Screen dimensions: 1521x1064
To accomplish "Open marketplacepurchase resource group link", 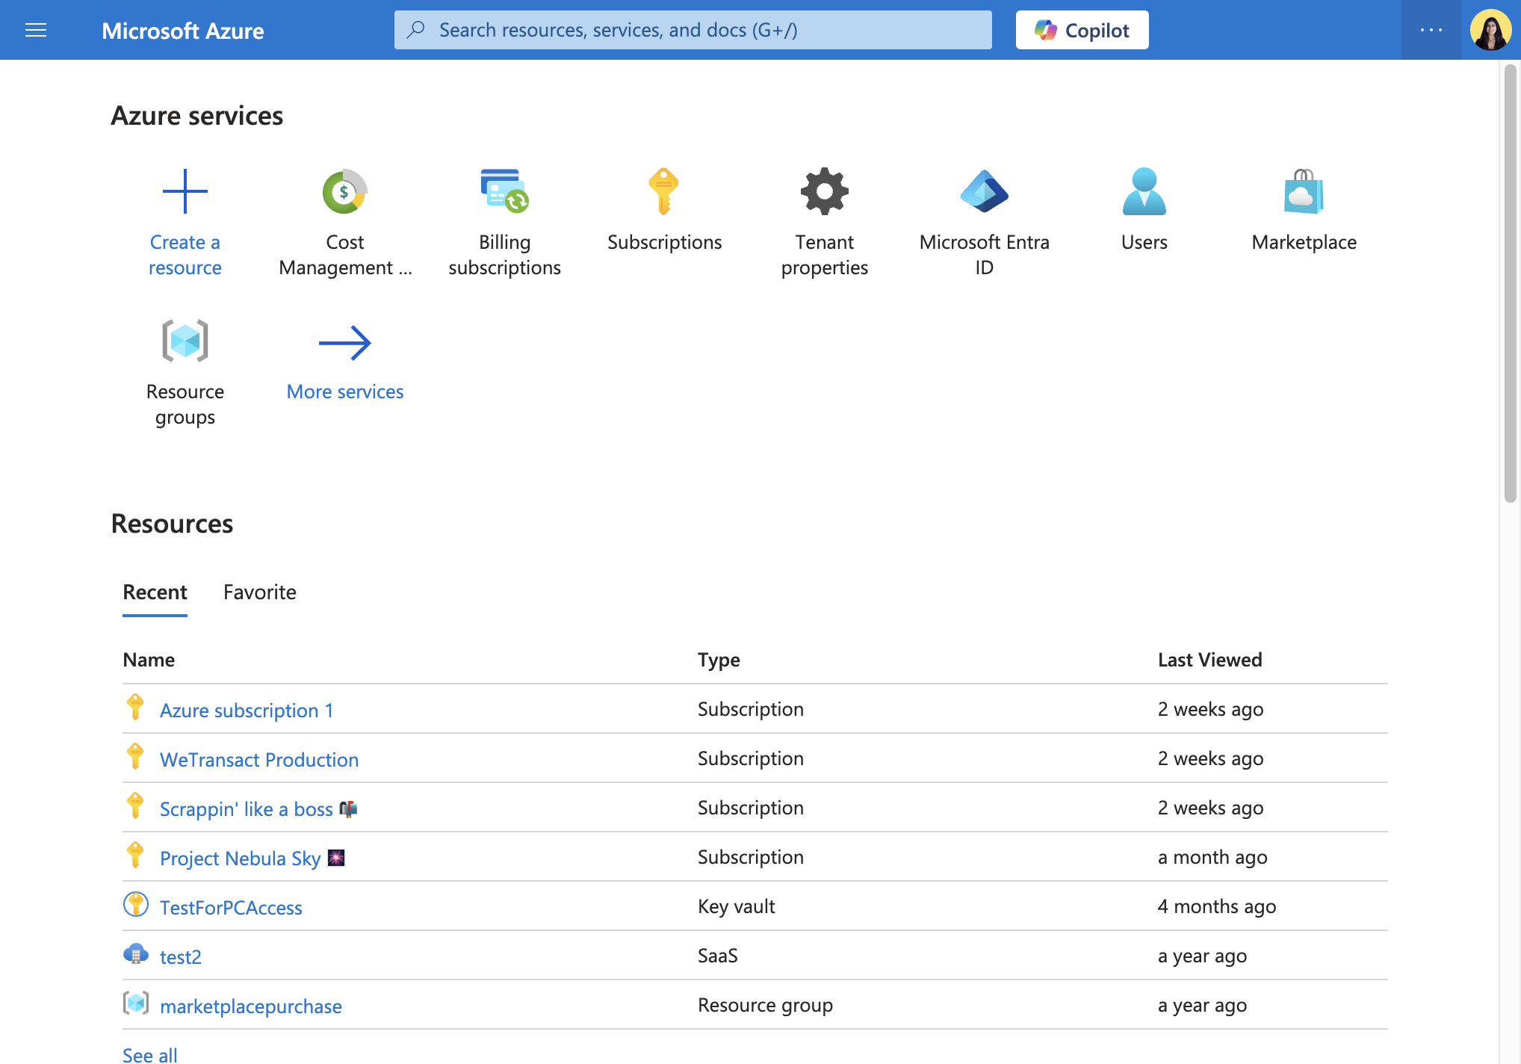I will point(251,1006).
